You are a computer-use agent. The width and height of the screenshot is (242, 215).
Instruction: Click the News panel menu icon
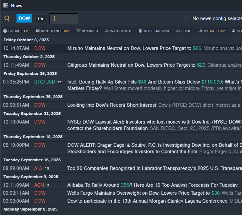[x=6, y=5]
